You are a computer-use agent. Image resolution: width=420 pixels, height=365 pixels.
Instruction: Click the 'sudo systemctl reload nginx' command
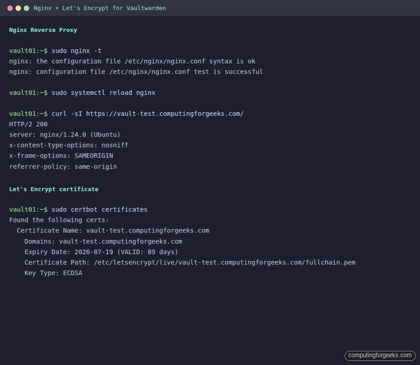[82, 93]
